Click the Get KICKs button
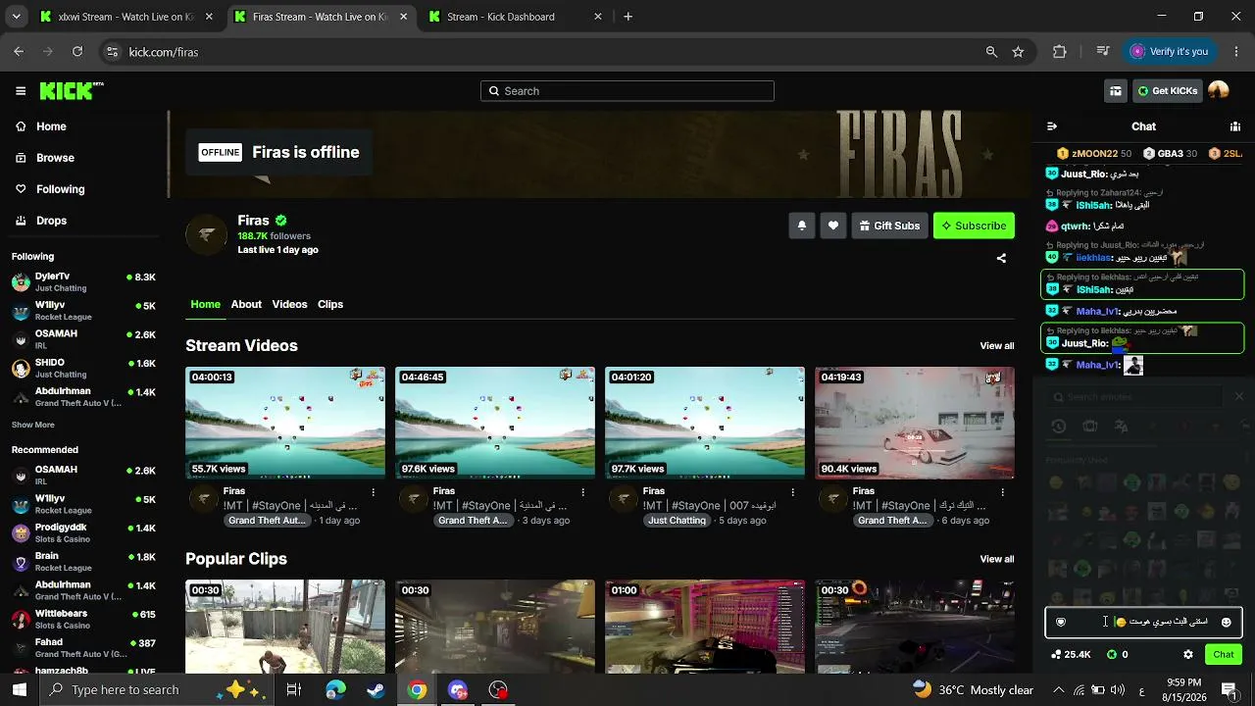 click(1167, 91)
